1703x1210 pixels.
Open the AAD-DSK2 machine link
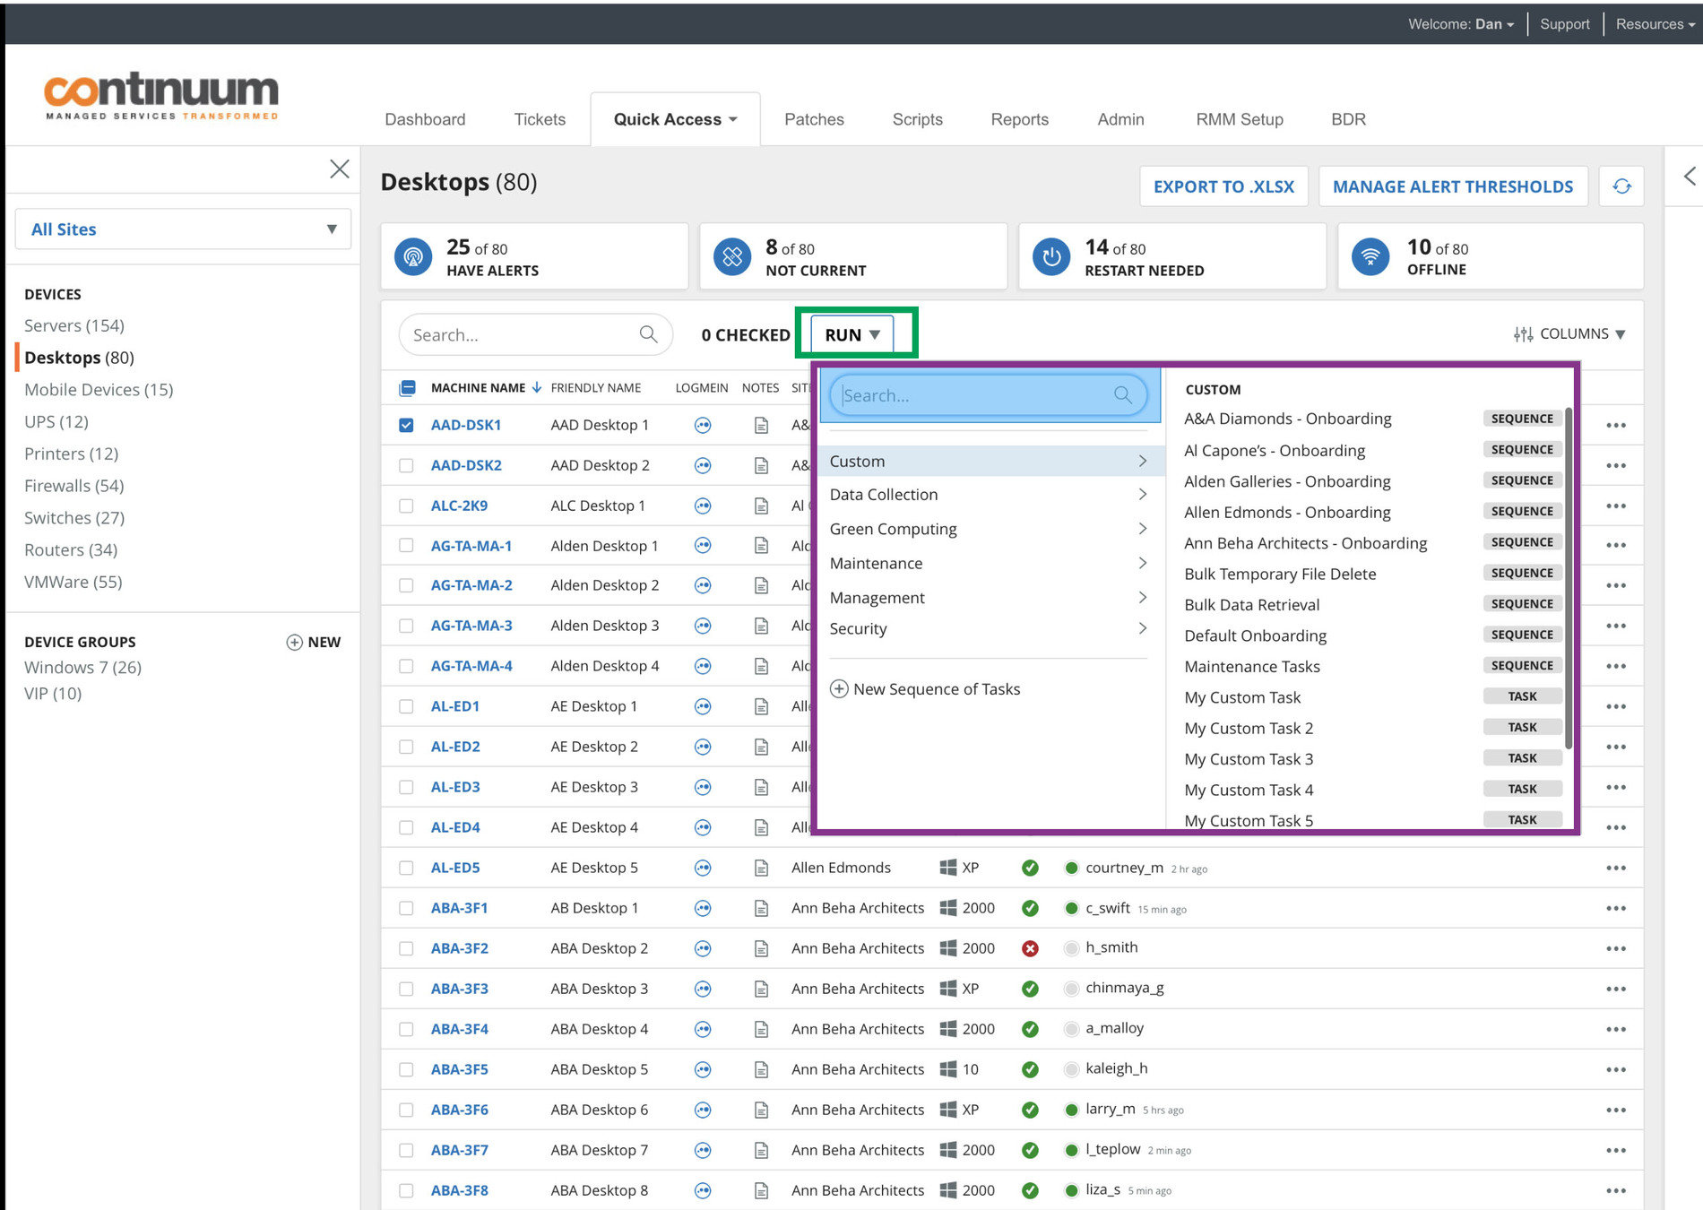point(466,466)
